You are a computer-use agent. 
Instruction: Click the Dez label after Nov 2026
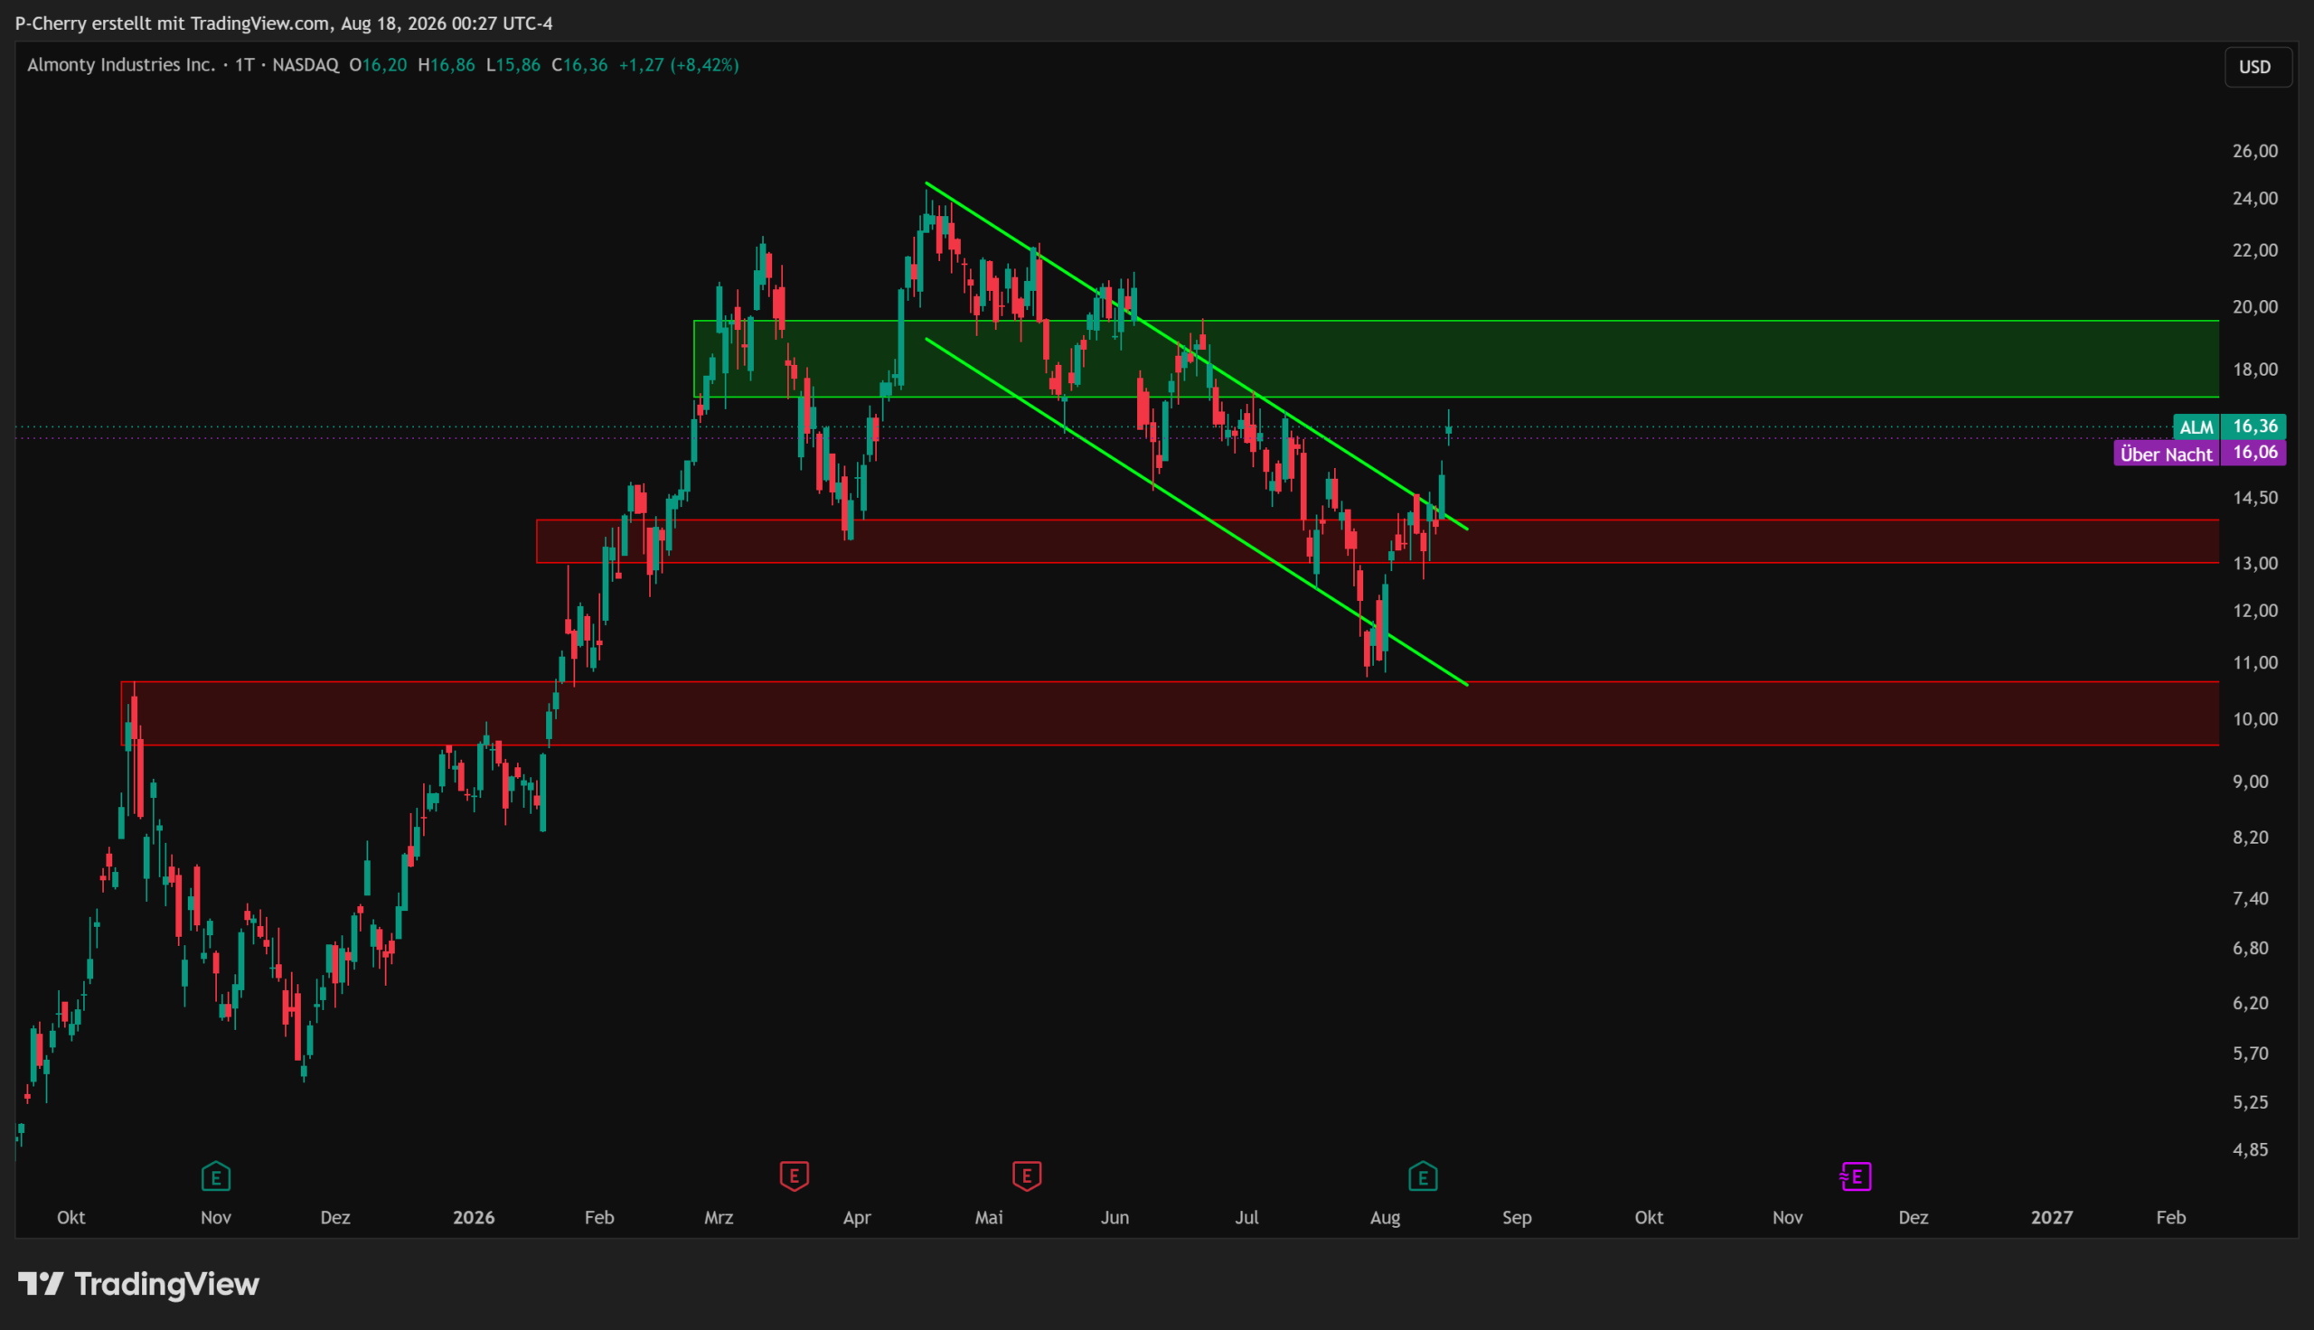1913,1218
